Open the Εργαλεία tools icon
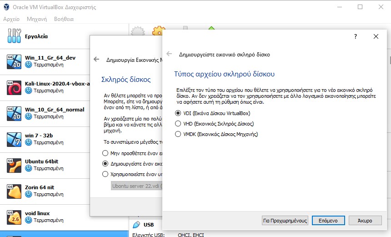 pos(14,36)
